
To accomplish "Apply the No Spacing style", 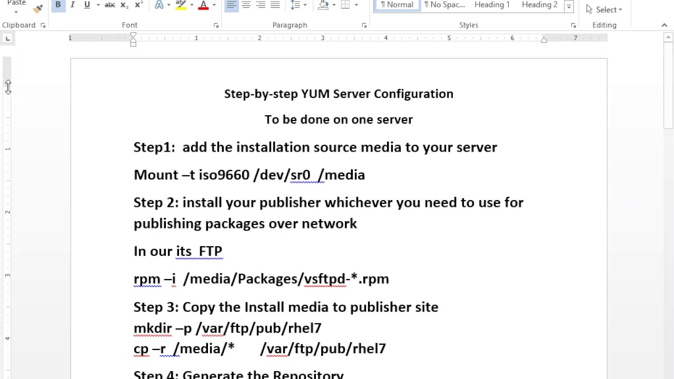I will click(x=444, y=5).
